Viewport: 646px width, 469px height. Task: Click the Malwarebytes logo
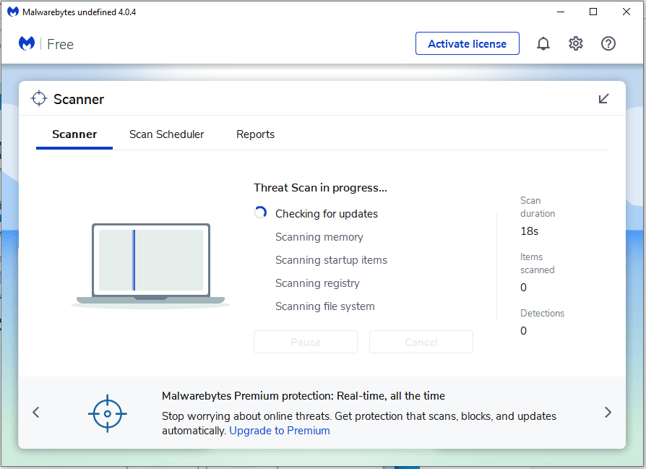point(26,43)
